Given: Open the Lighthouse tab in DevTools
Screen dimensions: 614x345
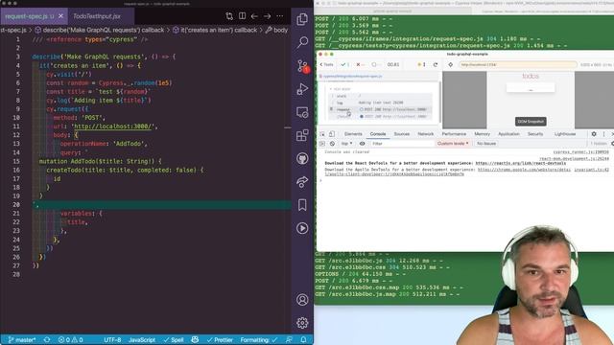Looking at the screenshot, I should point(565,134).
